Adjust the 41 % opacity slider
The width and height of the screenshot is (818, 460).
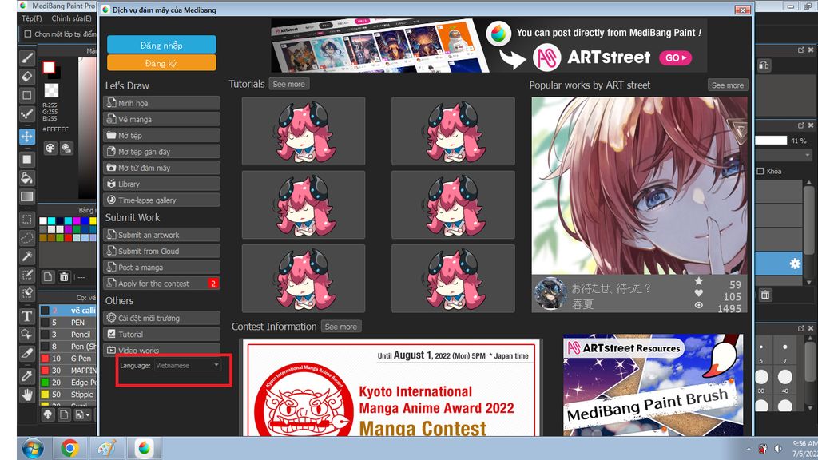click(x=771, y=141)
